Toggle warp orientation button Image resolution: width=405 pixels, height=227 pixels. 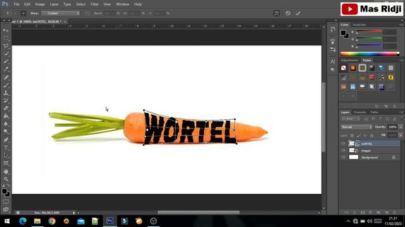[87, 13]
